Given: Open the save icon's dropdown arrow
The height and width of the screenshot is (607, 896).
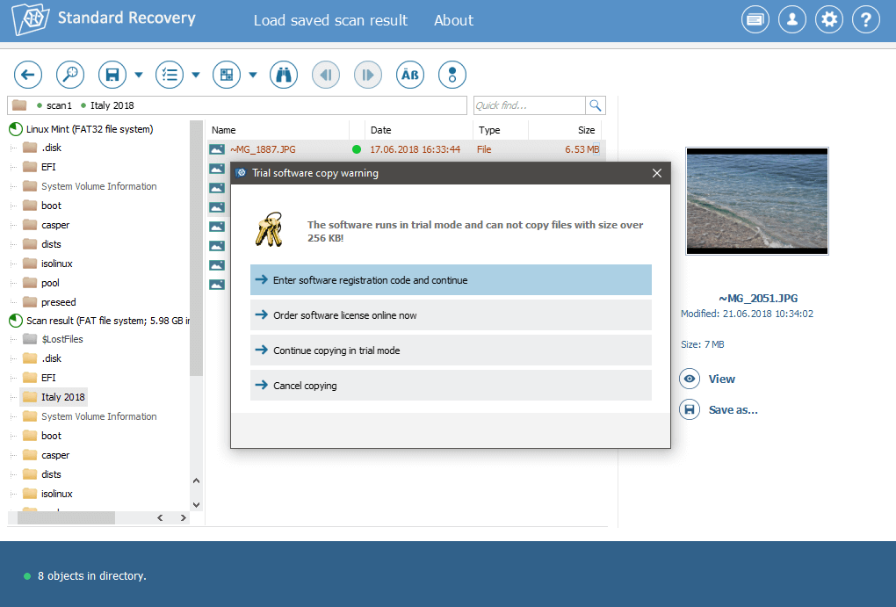Looking at the screenshot, I should click(x=138, y=75).
